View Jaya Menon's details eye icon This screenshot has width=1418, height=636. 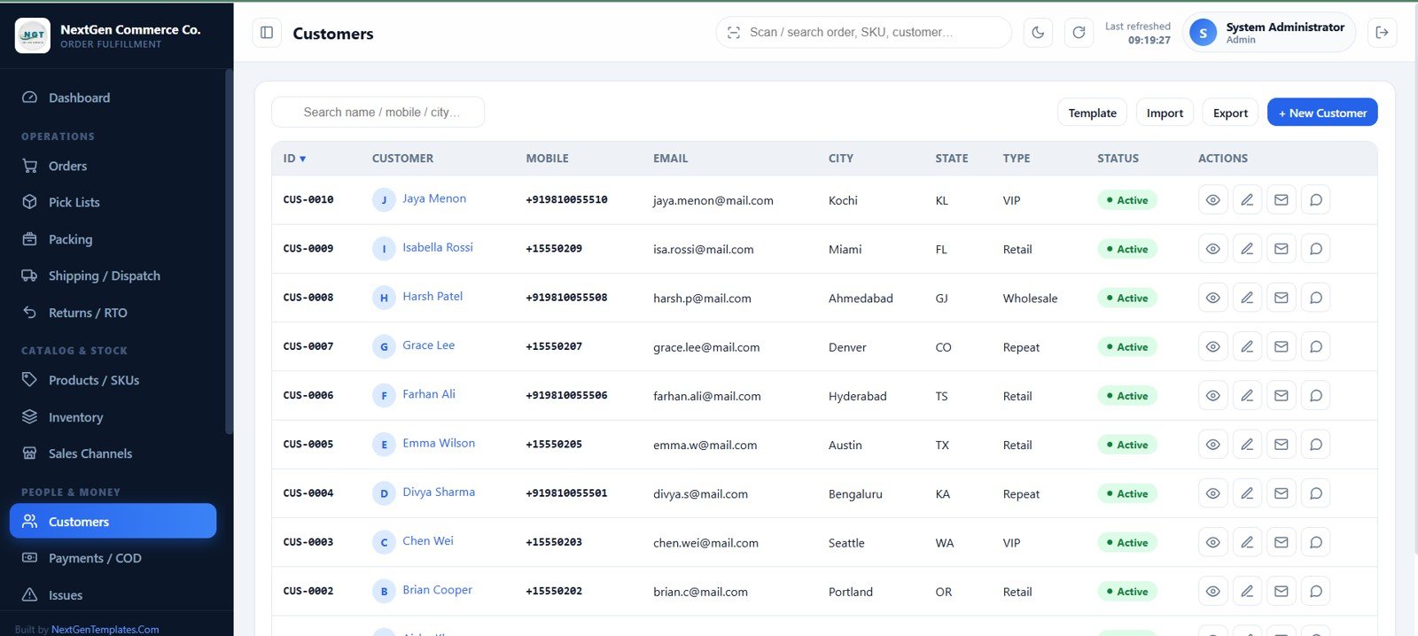(x=1213, y=200)
